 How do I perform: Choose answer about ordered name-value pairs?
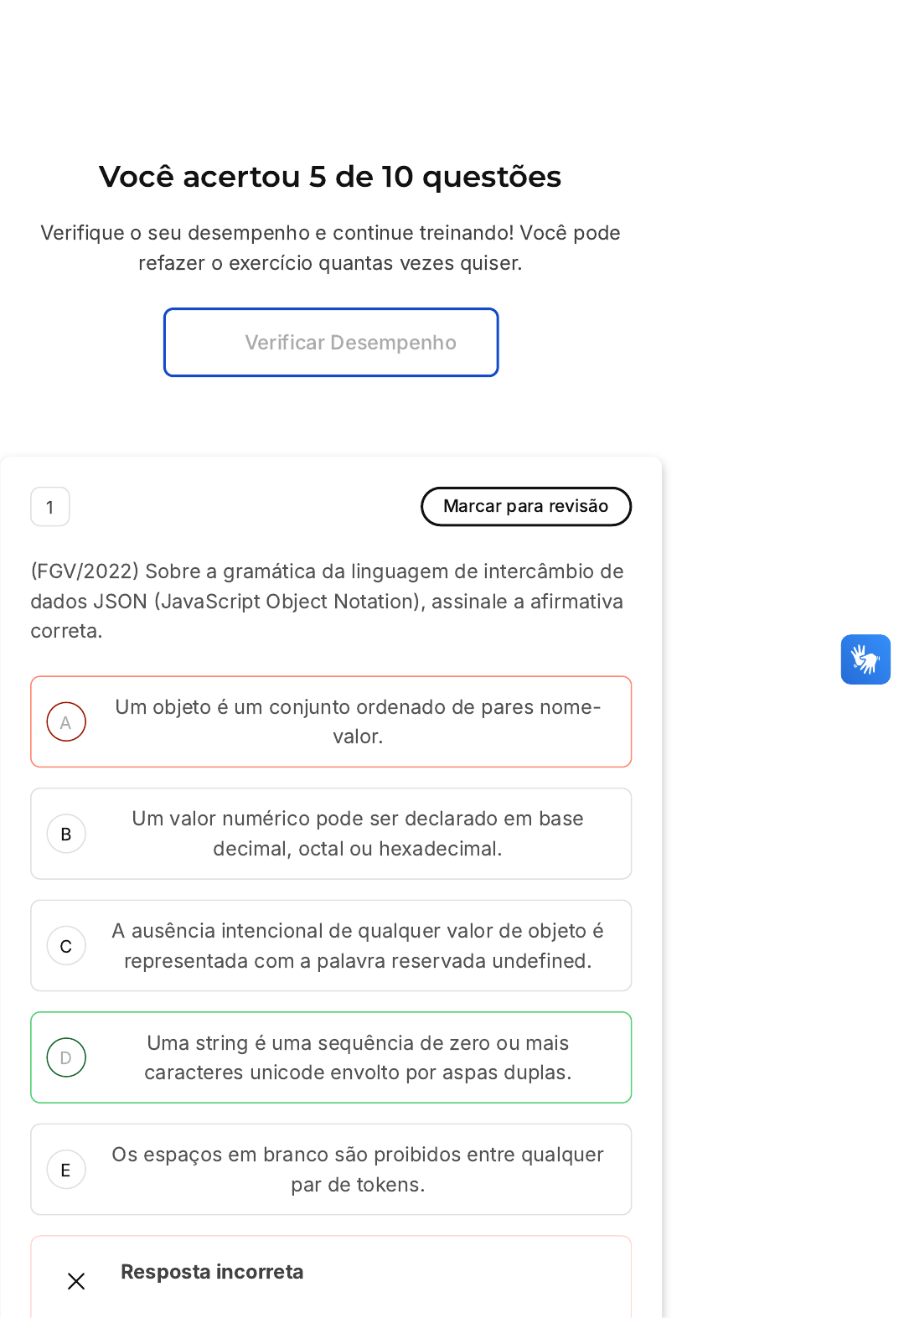[358, 721]
